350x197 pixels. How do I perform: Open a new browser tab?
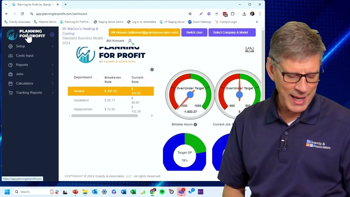coord(65,4)
